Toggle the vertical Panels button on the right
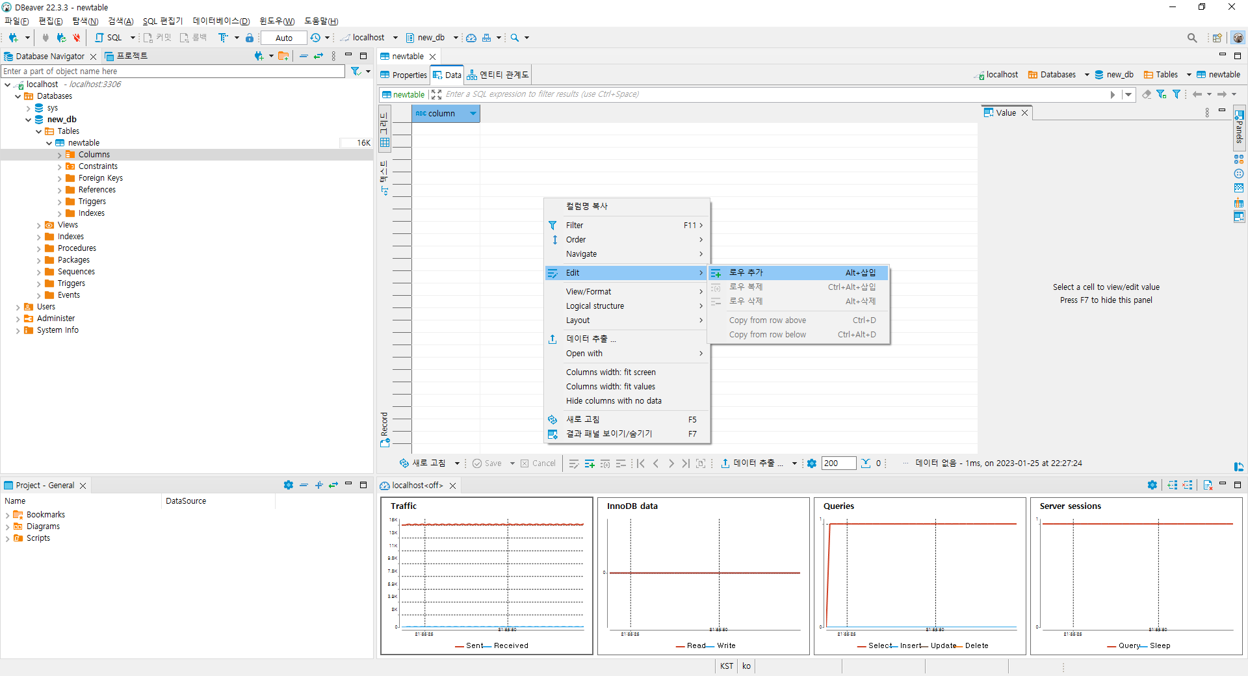 tap(1240, 127)
